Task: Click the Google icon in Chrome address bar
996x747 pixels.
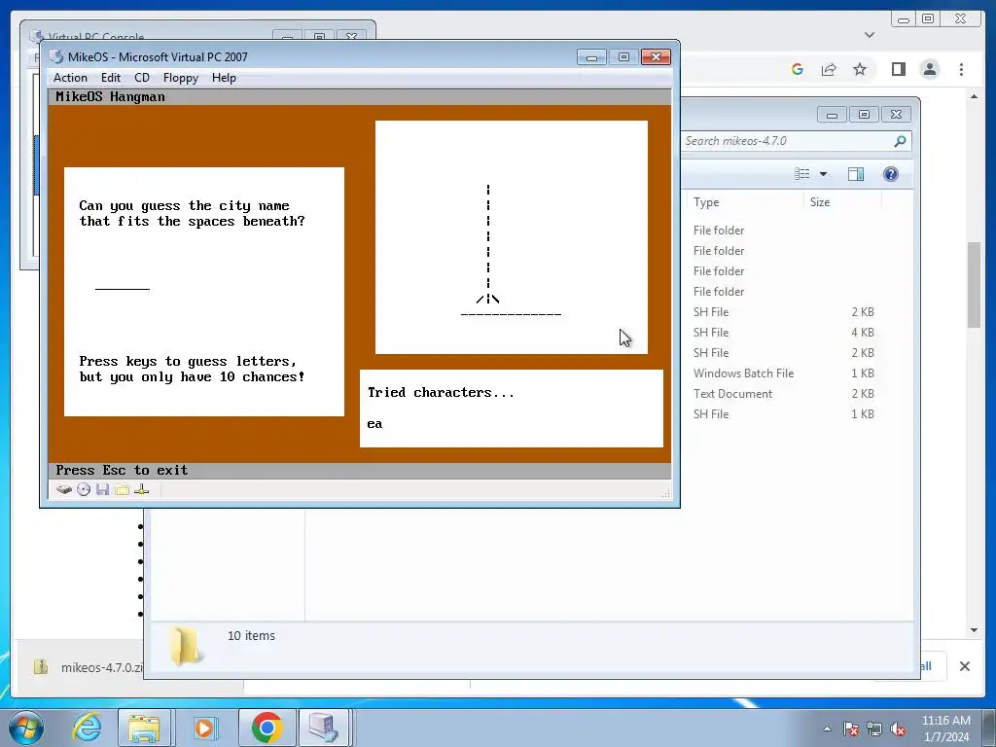Action: click(798, 69)
